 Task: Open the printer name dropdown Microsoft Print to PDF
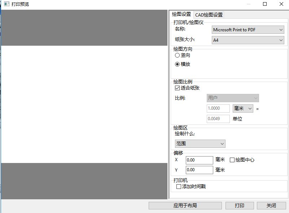pyautogui.click(x=248, y=30)
